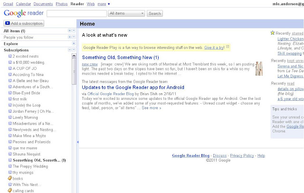
Task: Expand the People you follow section
Action: tap(70, 37)
